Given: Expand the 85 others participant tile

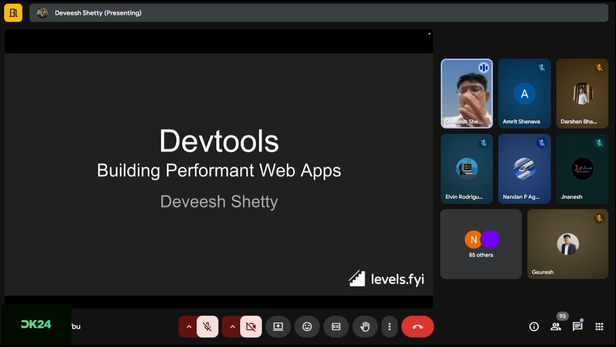Looking at the screenshot, I should (x=481, y=244).
